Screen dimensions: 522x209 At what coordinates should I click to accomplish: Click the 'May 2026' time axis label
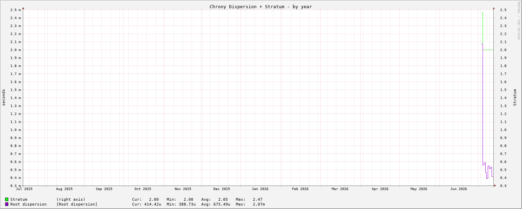(419, 189)
